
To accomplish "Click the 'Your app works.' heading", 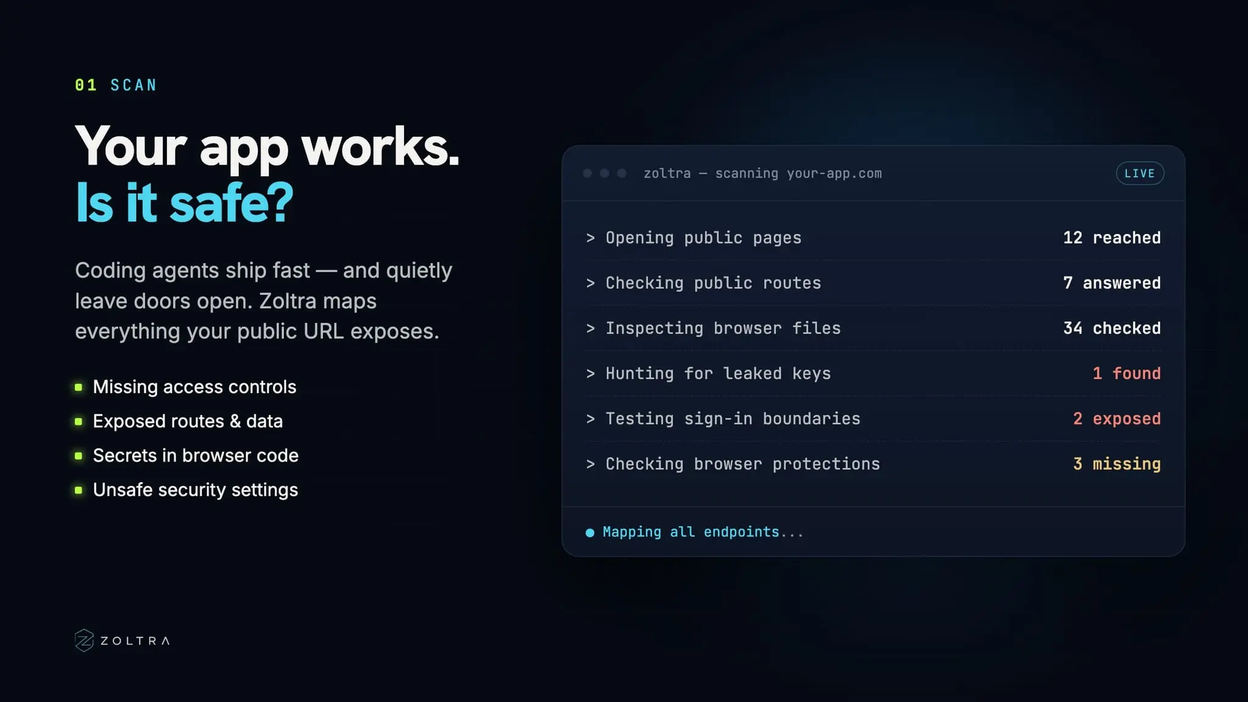I will click(x=267, y=146).
